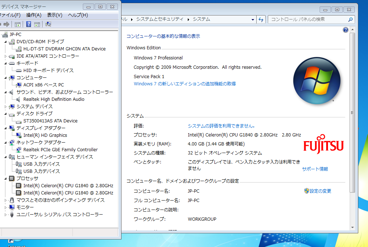Click the キーボード category icon
Image resolution: width=368 pixels, height=247 pixels.
pyautogui.click(x=12, y=63)
